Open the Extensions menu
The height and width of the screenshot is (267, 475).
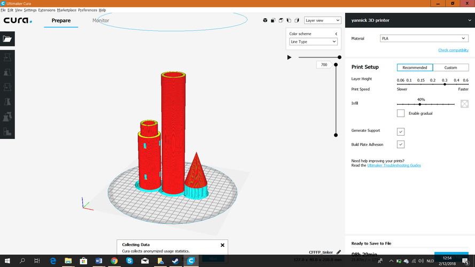click(x=46, y=10)
